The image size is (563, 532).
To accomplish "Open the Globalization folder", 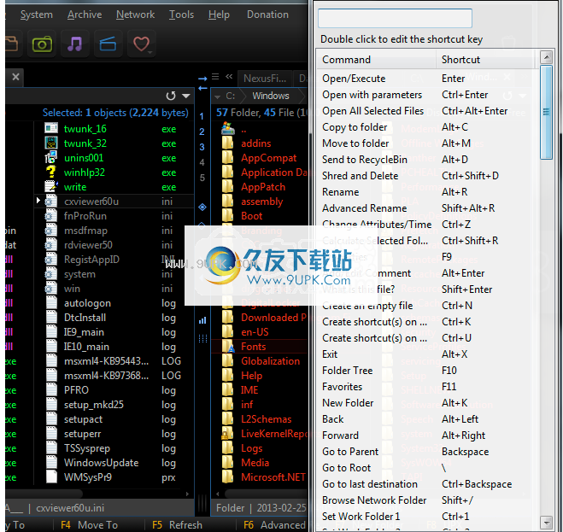I will (x=270, y=361).
